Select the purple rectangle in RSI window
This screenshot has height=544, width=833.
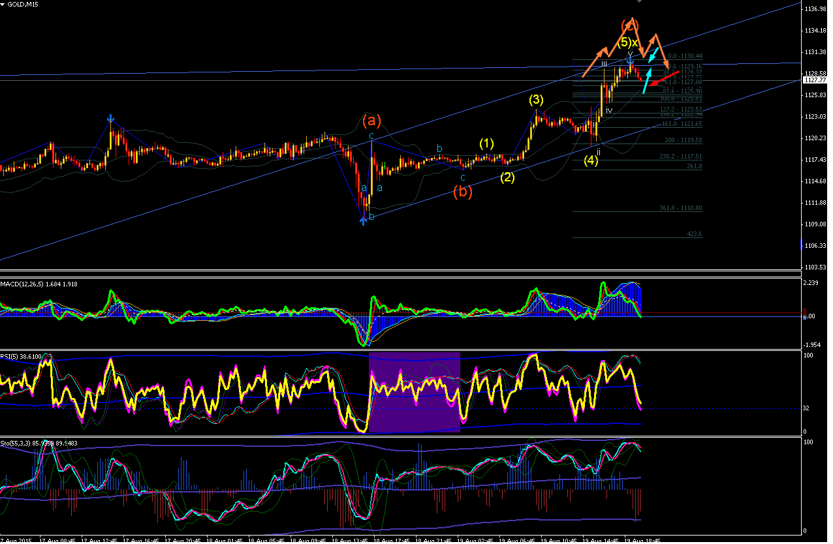415,392
